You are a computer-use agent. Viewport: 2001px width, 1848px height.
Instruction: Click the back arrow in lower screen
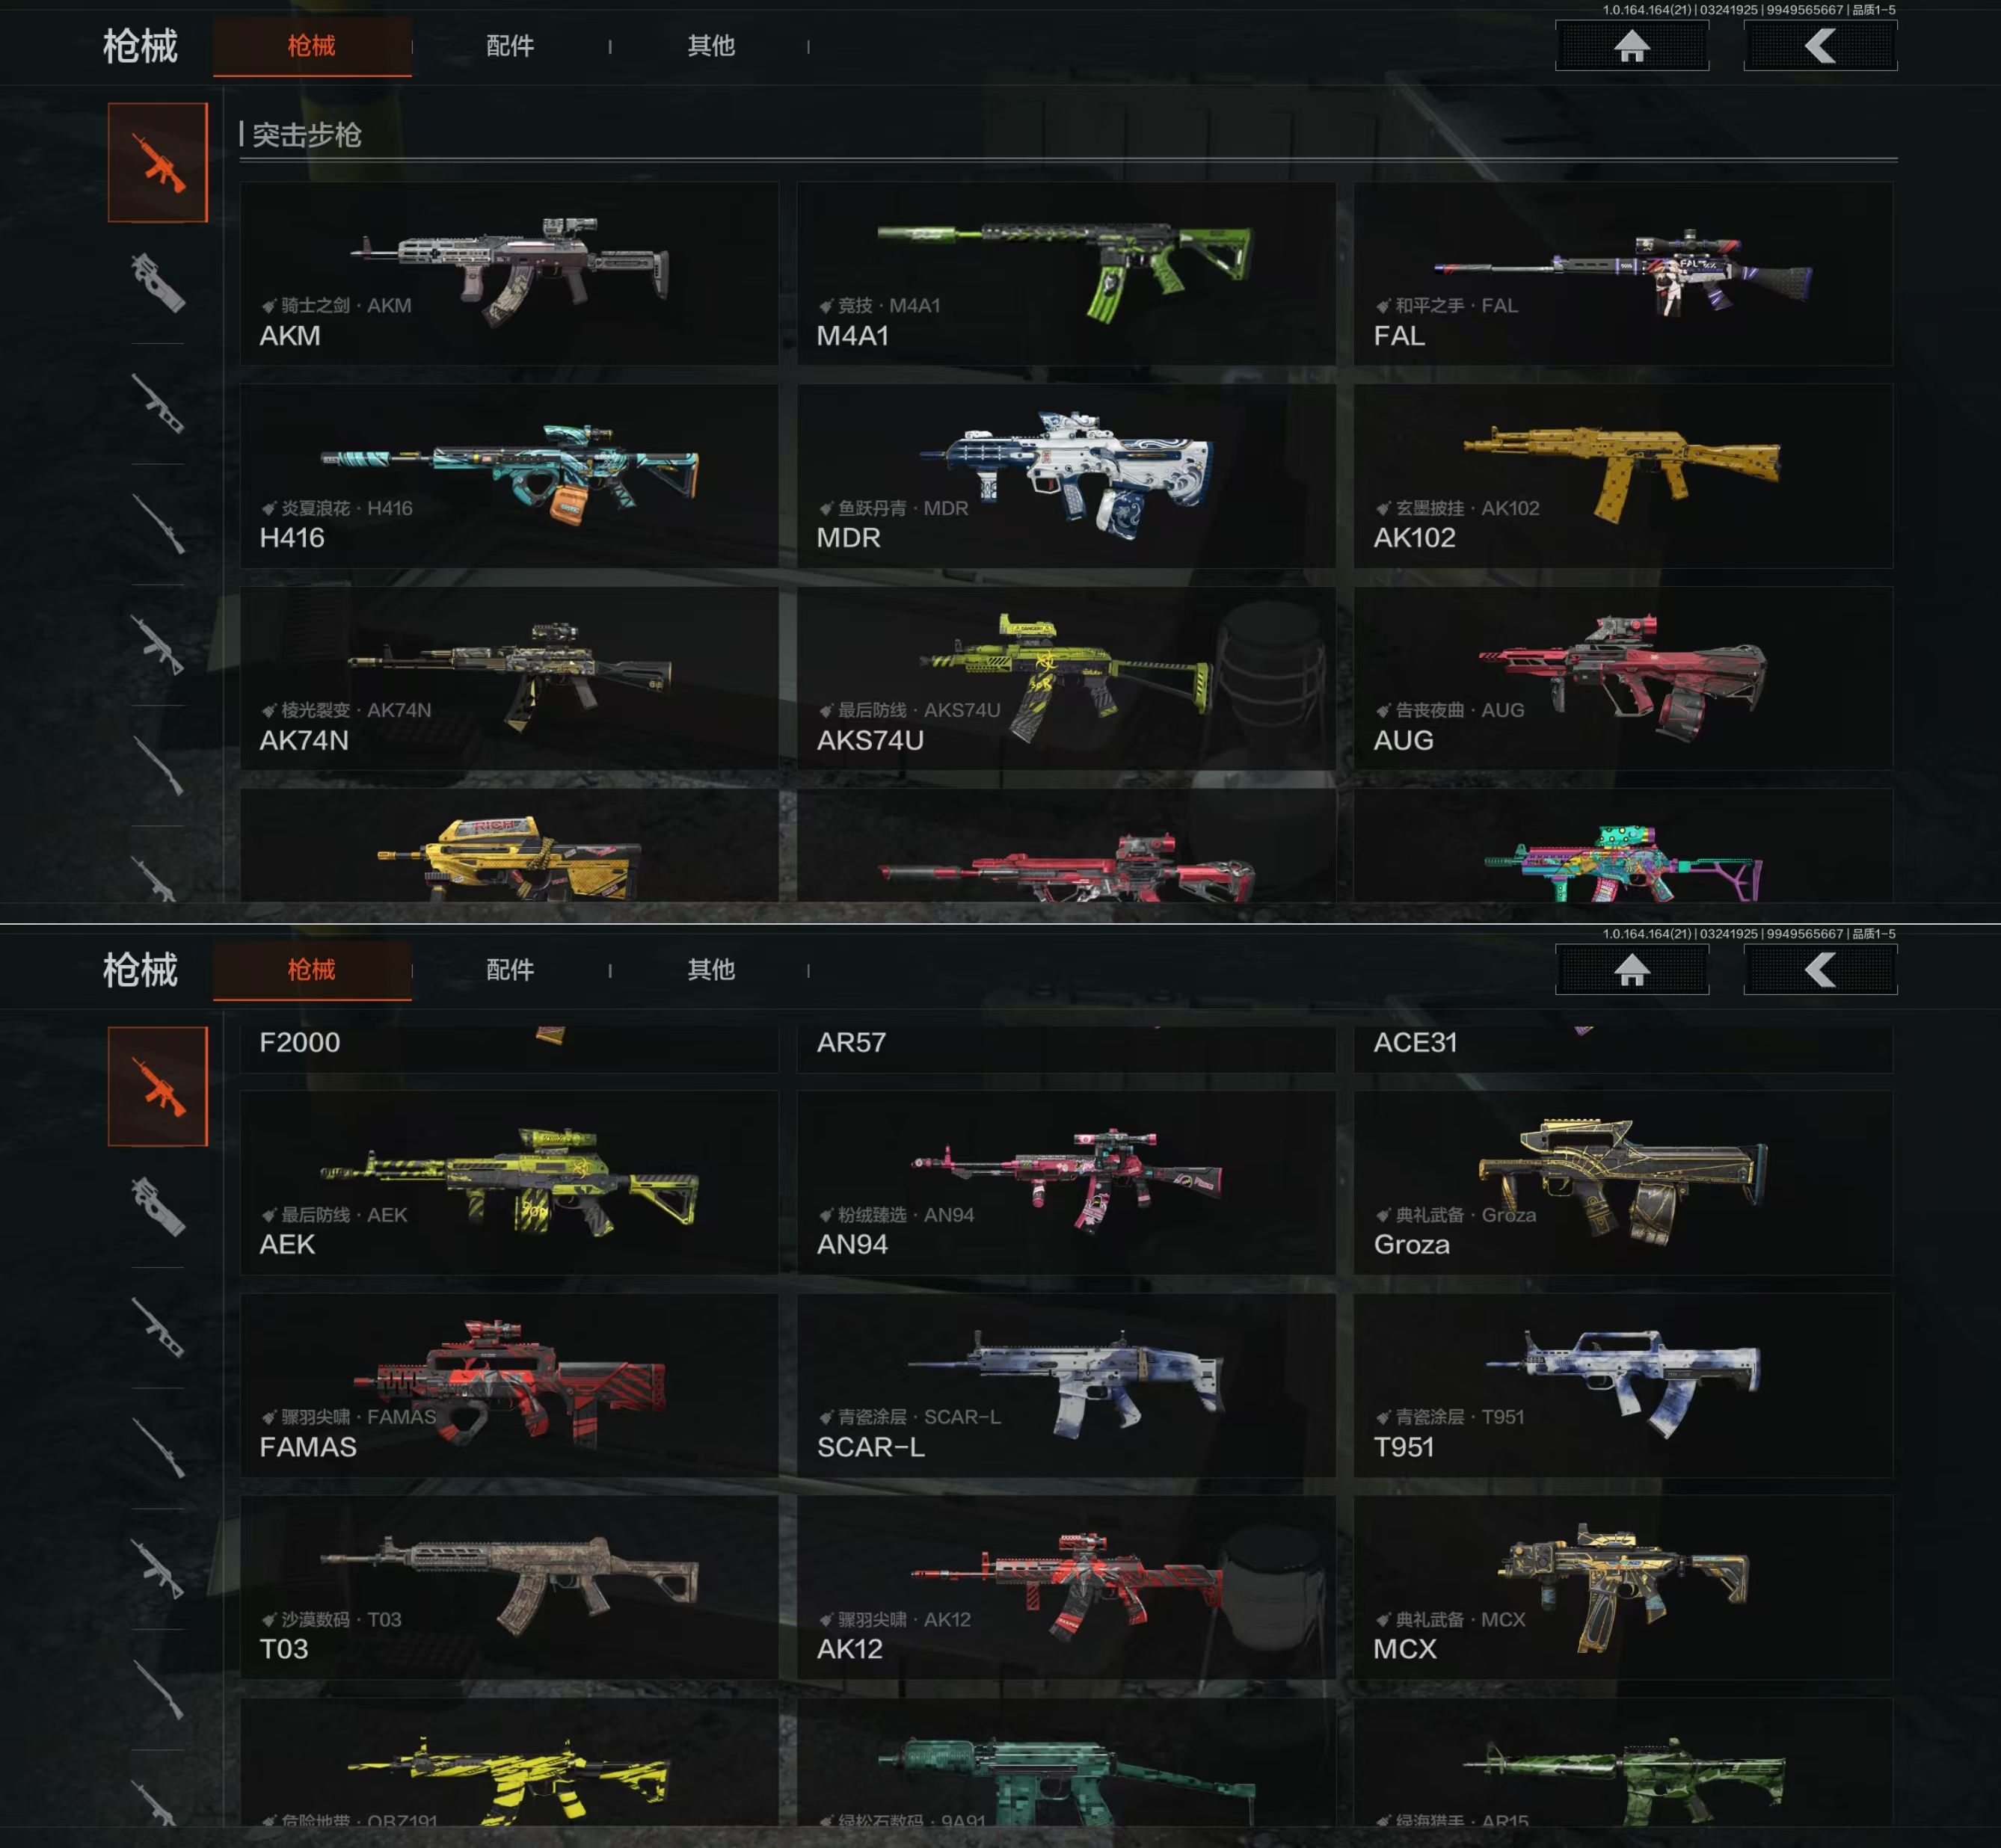tap(1820, 970)
